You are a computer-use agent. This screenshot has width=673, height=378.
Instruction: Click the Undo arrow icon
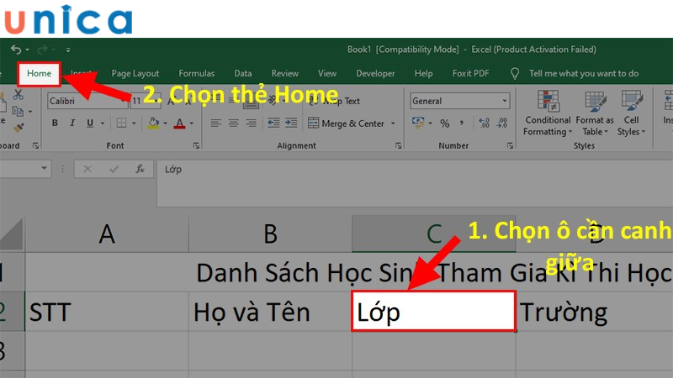coord(16,50)
